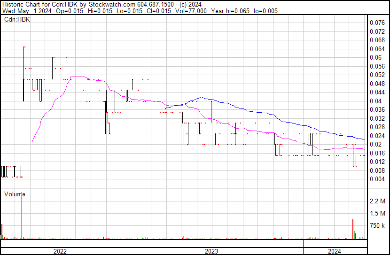Click the 'Cl=0.015' close price value
Screen dimensions: 390x255
[159, 11]
